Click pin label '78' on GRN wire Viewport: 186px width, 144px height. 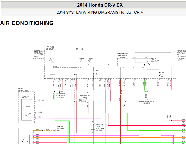146,80
